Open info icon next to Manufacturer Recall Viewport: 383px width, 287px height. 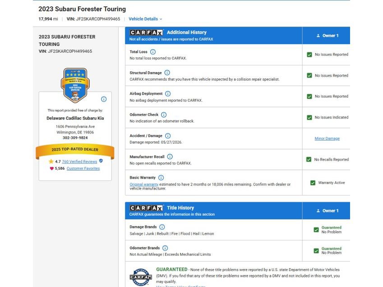170,157
